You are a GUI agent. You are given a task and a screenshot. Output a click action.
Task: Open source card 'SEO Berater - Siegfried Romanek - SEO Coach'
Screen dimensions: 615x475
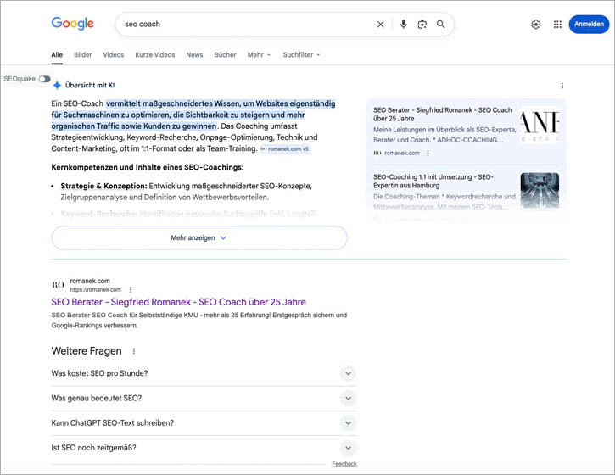point(443,115)
